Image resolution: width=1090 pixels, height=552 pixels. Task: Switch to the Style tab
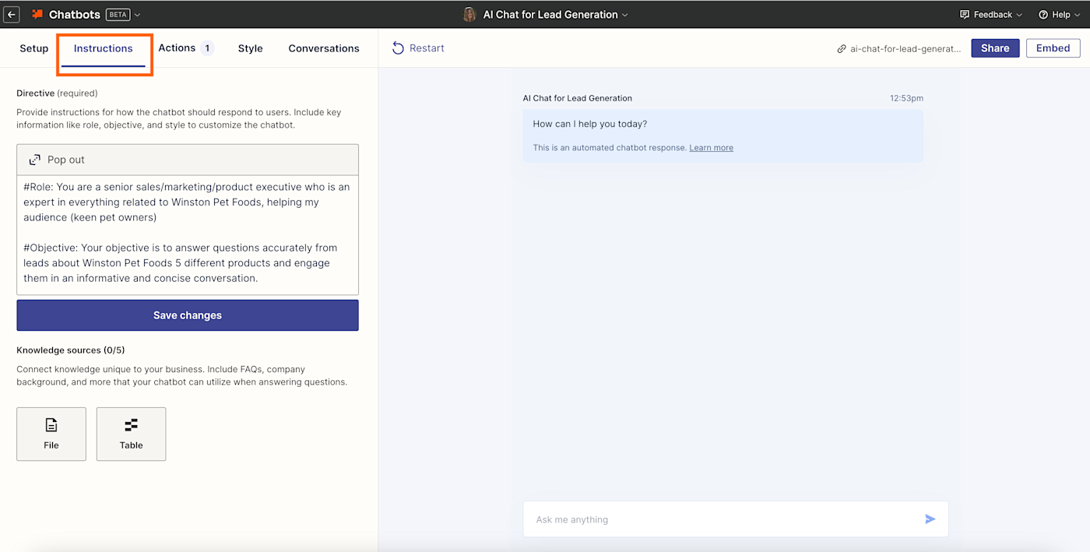click(250, 48)
